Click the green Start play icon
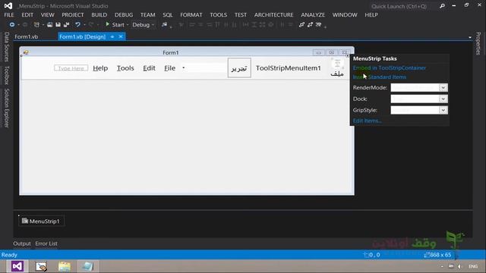 pos(107,24)
